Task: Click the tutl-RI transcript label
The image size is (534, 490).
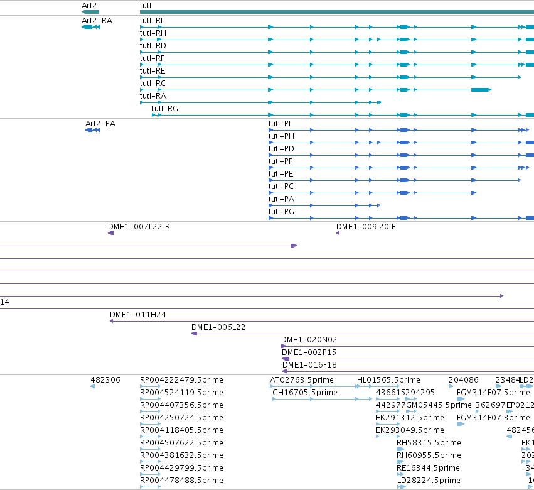Action: tap(151, 21)
